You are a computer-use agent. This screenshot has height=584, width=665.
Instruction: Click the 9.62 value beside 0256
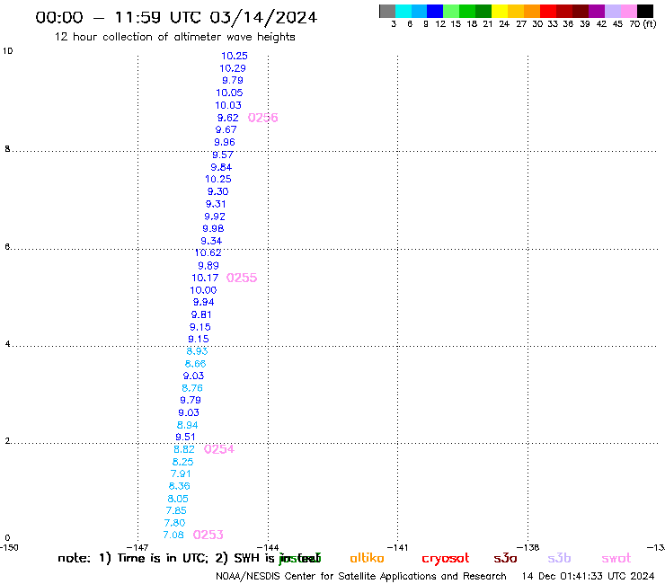click(227, 118)
